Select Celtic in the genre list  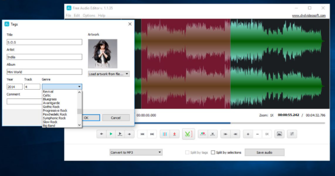click(x=60, y=95)
